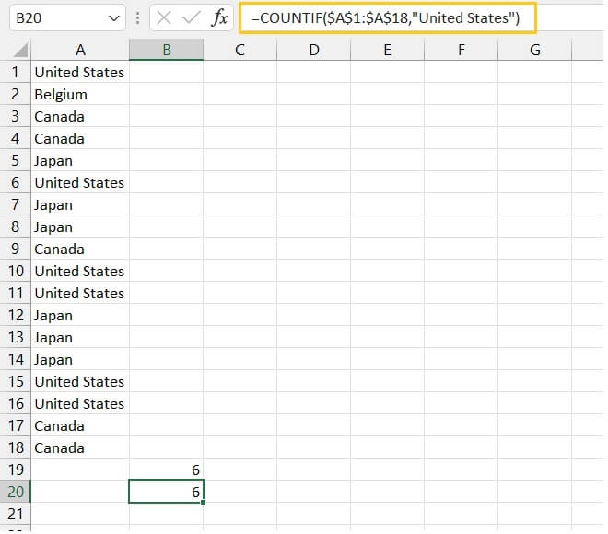Select row 19 header
This screenshot has height=534, width=608.
[x=16, y=470]
